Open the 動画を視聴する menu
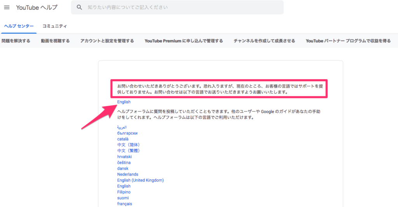 click(55, 41)
